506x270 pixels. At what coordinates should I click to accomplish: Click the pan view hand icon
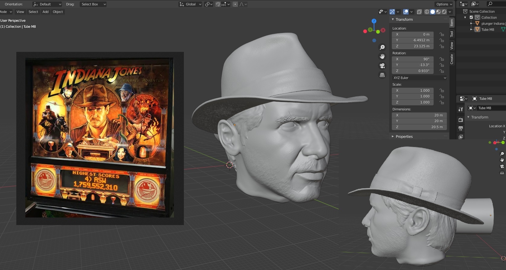382,56
